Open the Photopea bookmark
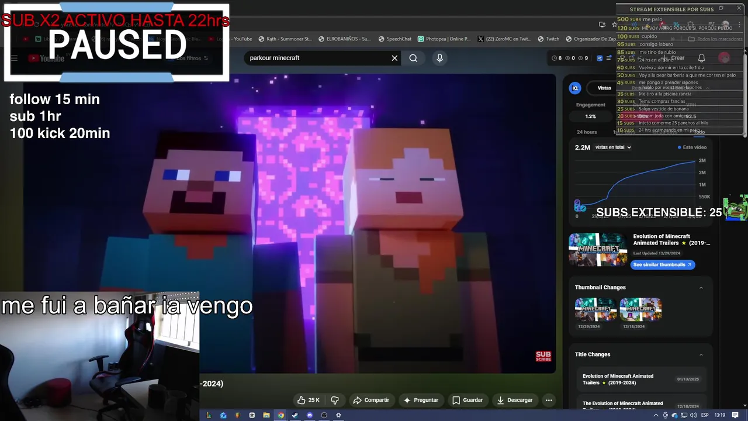Viewport: 748px width, 421px height. click(444, 39)
